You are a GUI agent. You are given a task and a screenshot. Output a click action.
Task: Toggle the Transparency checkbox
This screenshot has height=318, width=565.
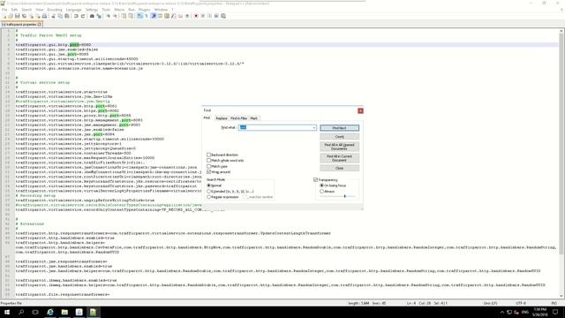316,179
